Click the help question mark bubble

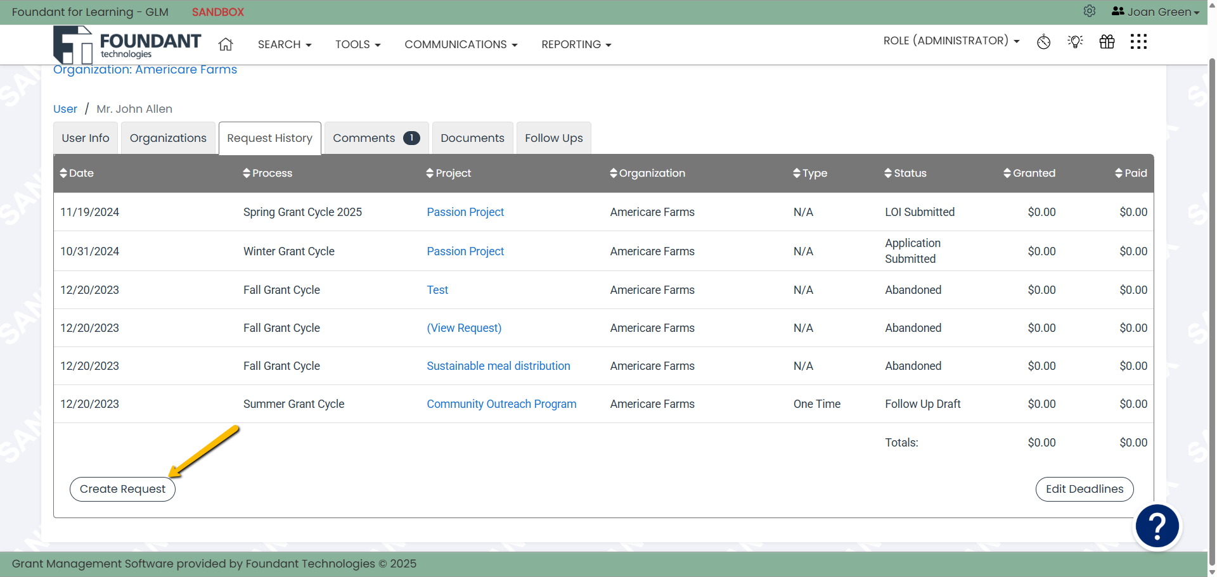pos(1157,525)
